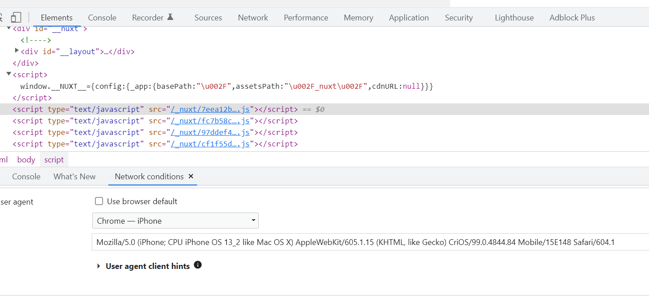Close the Network conditions drawer tab

pos(191,176)
